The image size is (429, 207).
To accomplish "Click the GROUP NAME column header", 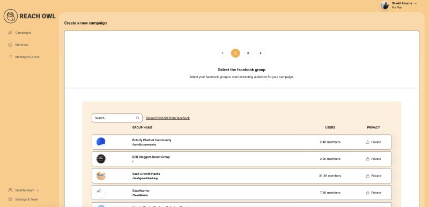I will pos(142,128).
